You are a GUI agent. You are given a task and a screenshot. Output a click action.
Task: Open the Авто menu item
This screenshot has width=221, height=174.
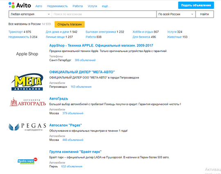pos(39,6)
